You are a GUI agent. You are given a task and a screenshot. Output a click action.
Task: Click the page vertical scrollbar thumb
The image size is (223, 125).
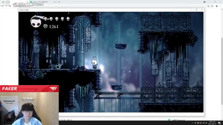click(222, 71)
